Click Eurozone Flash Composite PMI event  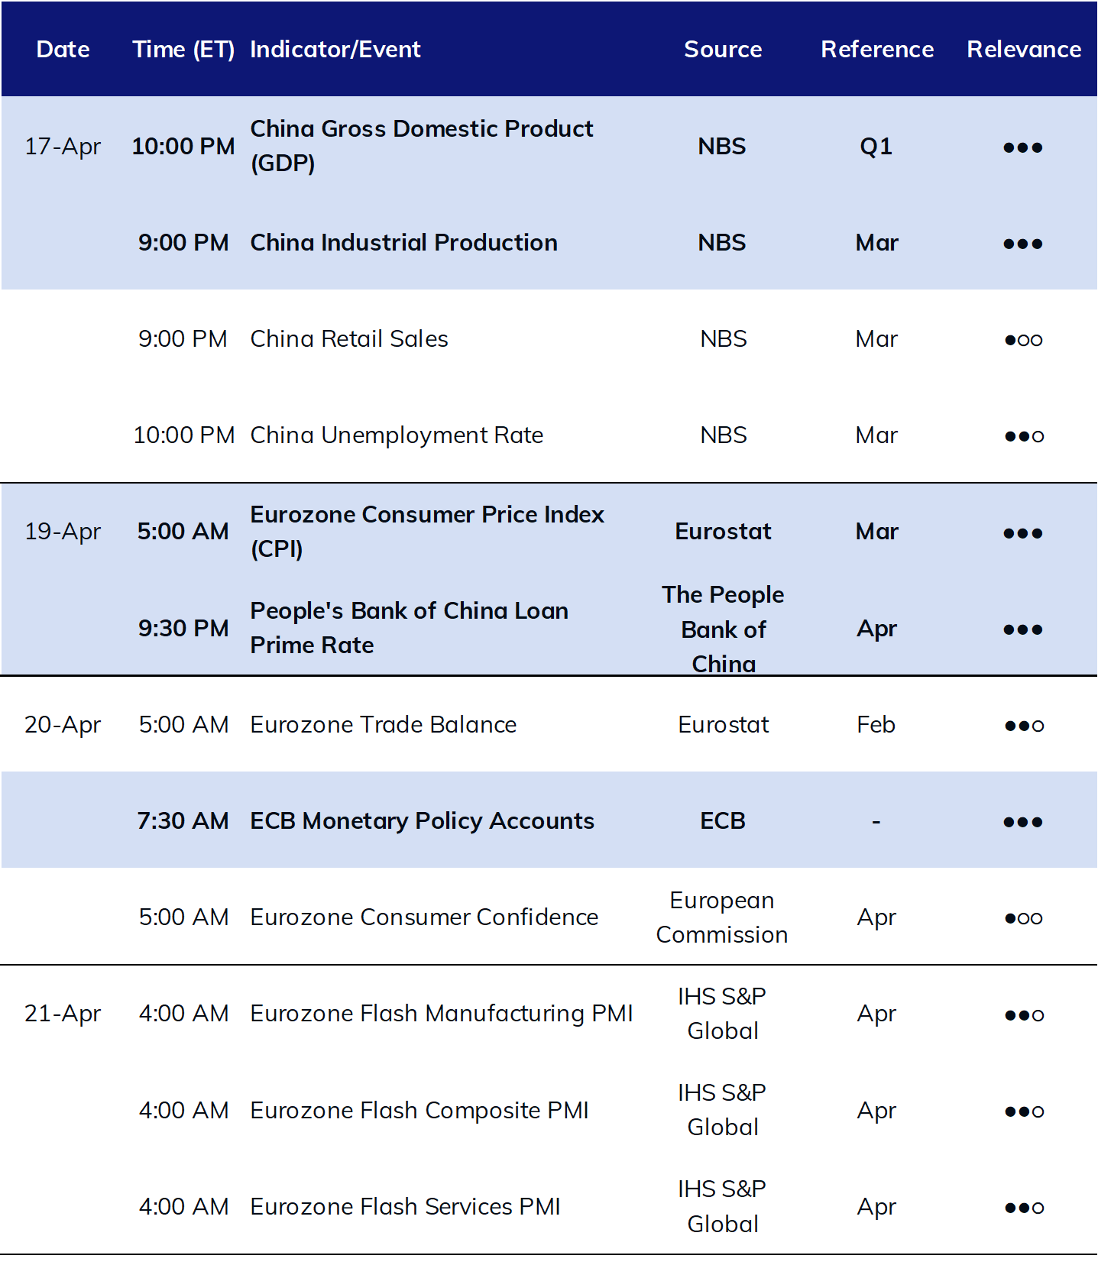pos(419,1111)
